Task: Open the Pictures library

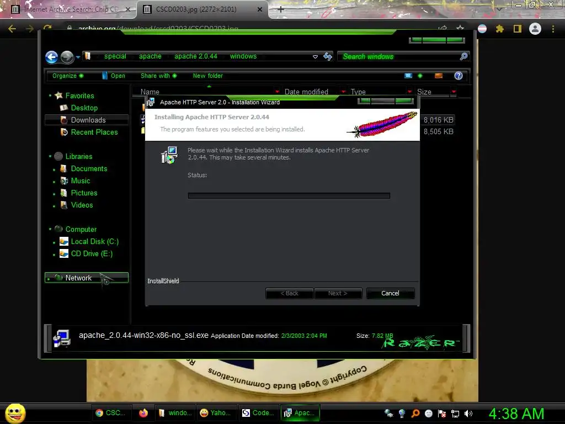Action: pos(84,193)
